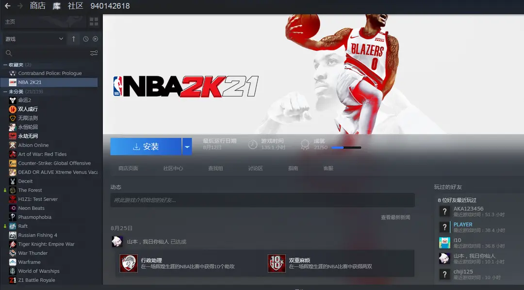Open AKA123456 friend avatar
Viewport: 524px width, 290px height.
click(444, 211)
